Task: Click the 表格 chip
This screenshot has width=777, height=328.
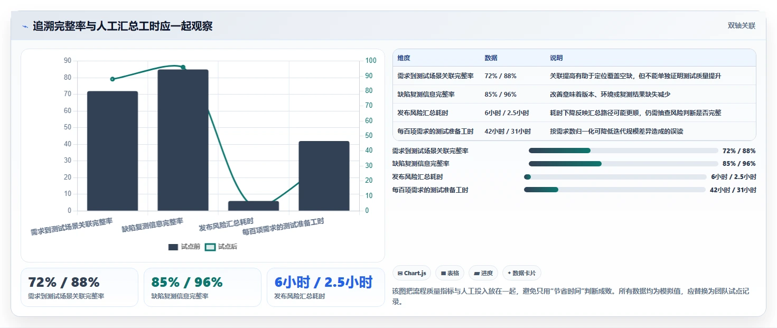Action: tap(450, 273)
